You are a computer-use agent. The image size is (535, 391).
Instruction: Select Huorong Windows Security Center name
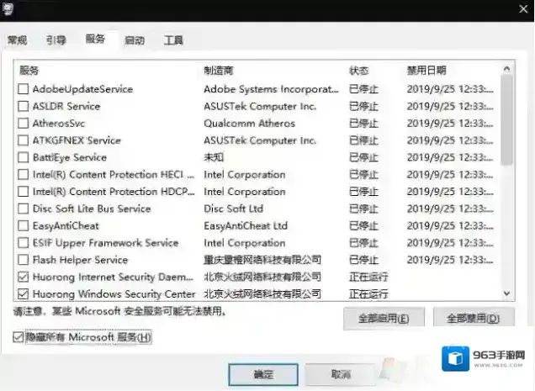114,293
